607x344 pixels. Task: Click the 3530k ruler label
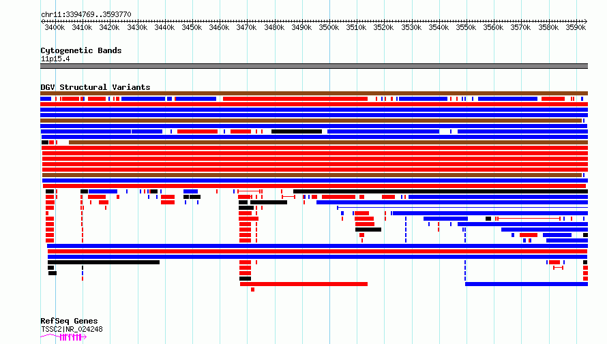[x=411, y=27]
